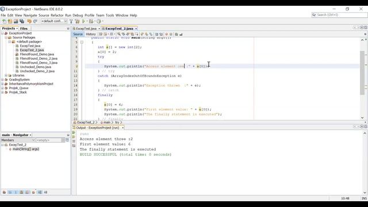Open the Debug menu
This screenshot has height=207, width=368.
78,16
